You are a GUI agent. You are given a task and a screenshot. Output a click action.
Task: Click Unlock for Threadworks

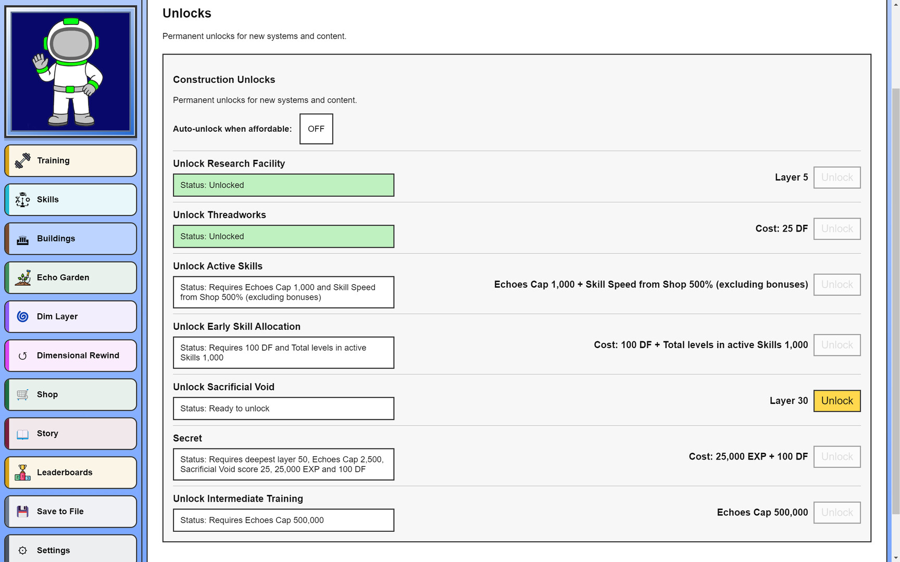837,229
